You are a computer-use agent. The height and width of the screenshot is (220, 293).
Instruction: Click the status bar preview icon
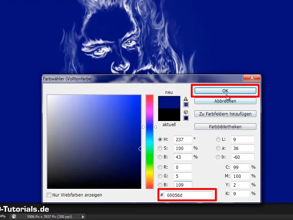[14, 216]
